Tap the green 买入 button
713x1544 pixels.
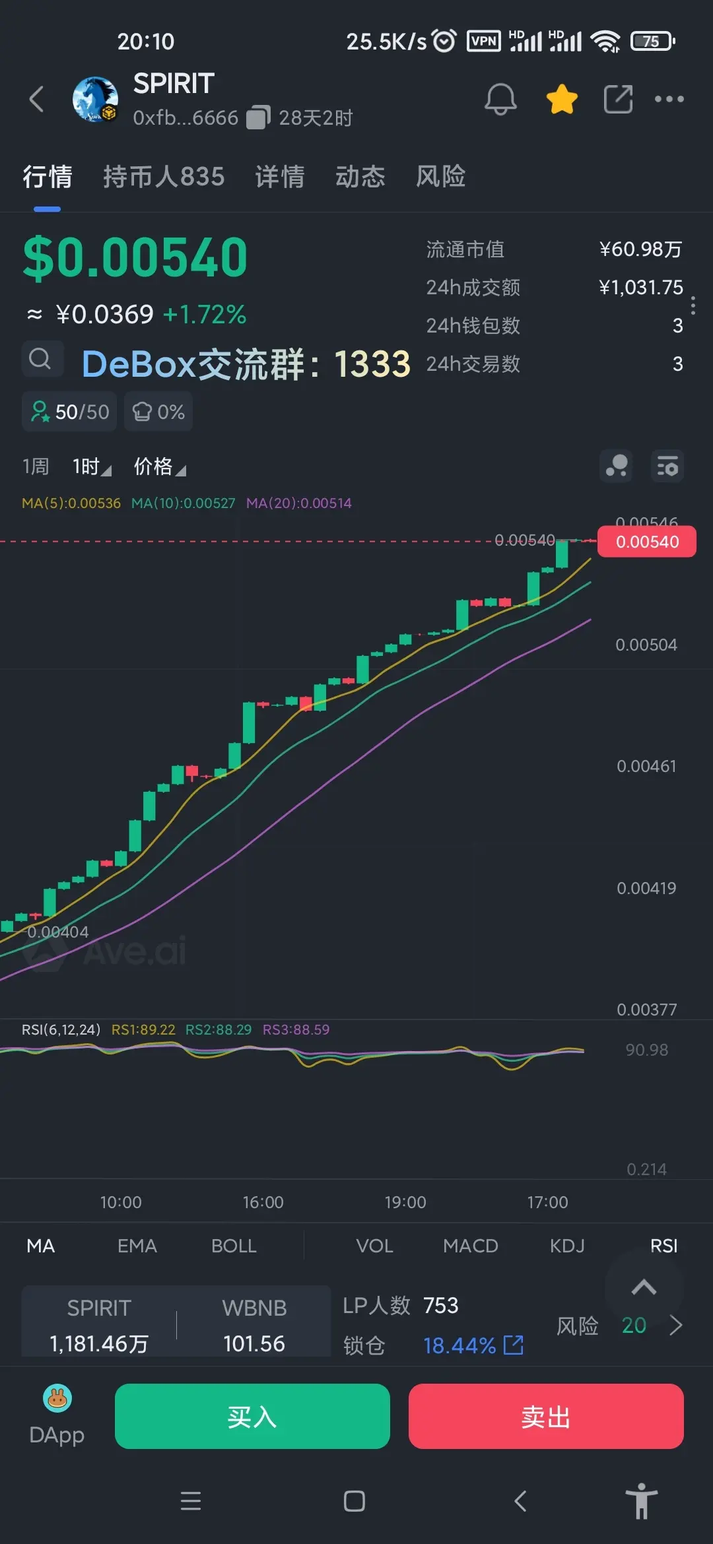tap(252, 1416)
